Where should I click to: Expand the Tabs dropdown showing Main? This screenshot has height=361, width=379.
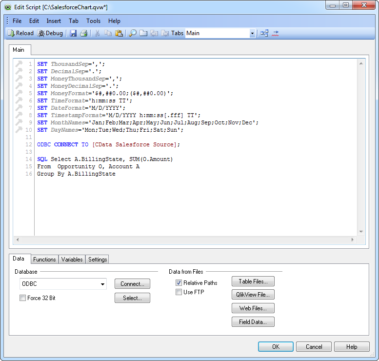252,33
